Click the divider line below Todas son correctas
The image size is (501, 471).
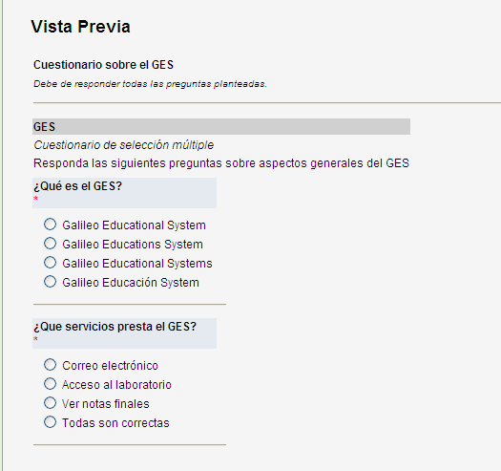click(x=130, y=445)
